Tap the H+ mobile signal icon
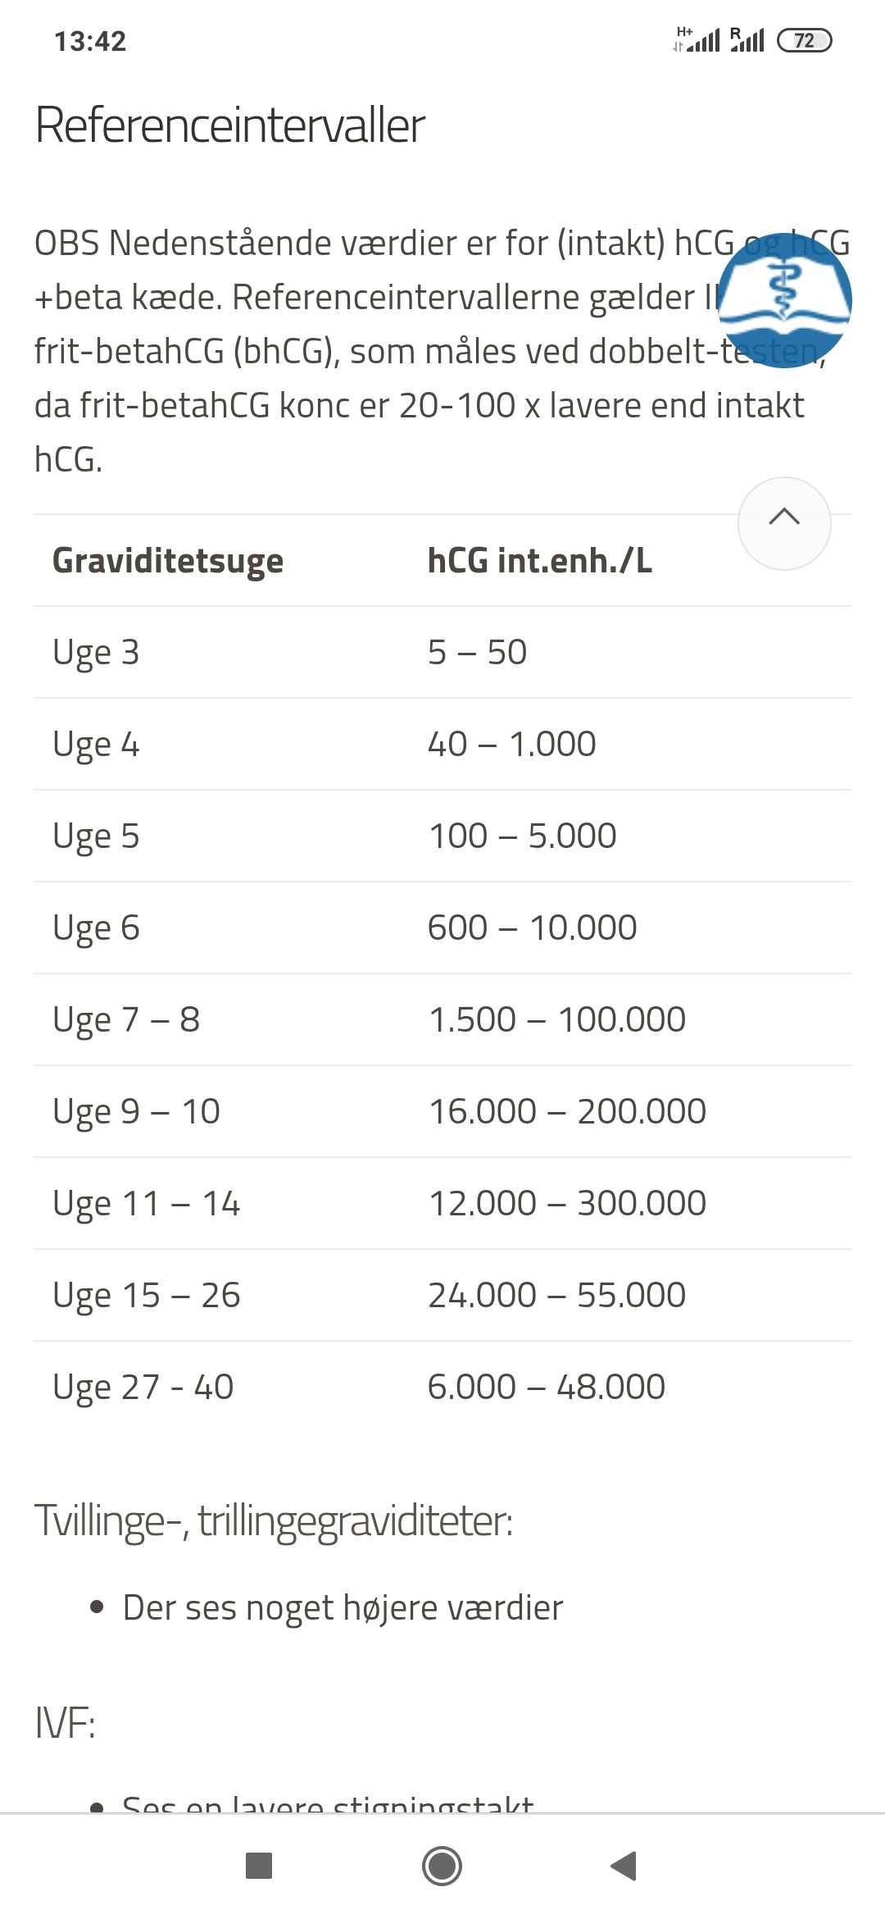Screen dimensions: 885x1919 pos(696,39)
